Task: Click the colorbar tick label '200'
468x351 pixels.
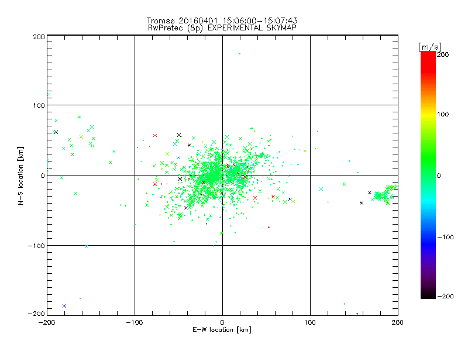Action: [443, 54]
